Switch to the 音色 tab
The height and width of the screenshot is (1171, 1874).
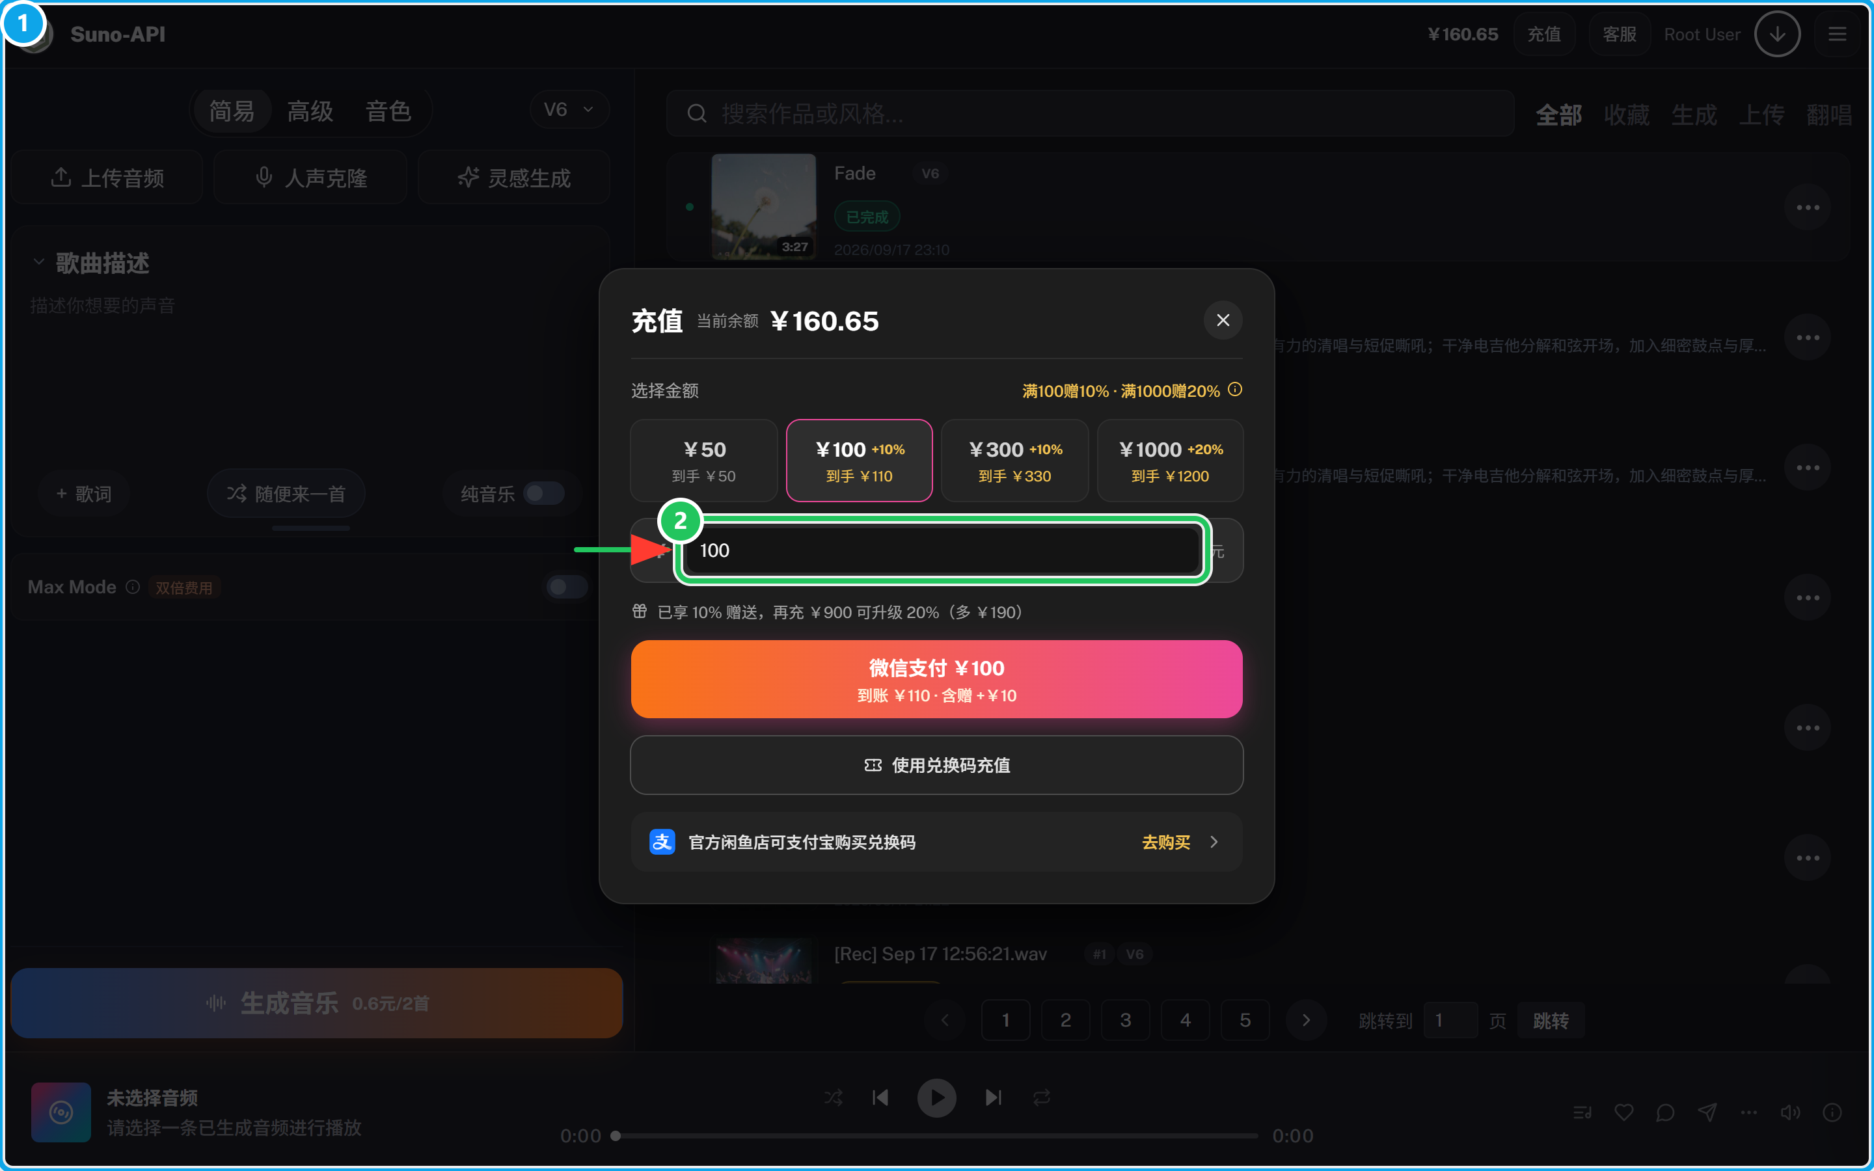pos(388,111)
